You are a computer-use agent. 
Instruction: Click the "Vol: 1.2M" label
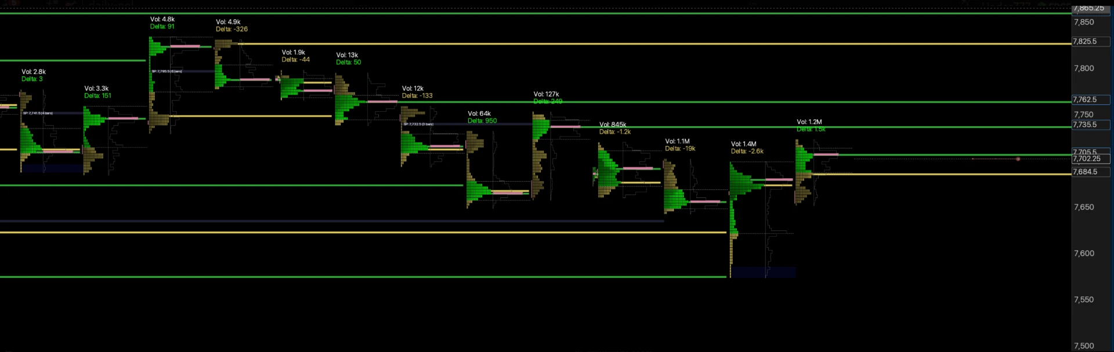coord(809,122)
